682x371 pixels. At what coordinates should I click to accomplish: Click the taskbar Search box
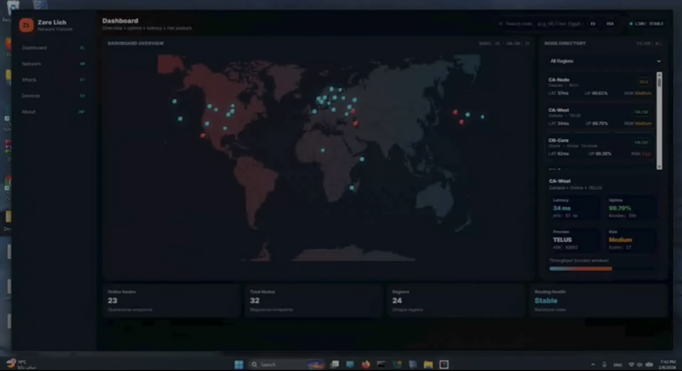pyautogui.click(x=287, y=365)
